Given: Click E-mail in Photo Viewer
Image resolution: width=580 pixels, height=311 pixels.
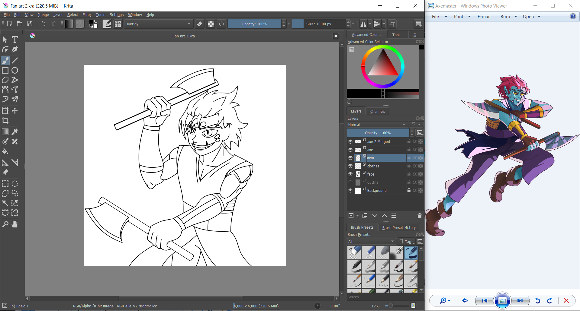Looking at the screenshot, I should point(484,17).
